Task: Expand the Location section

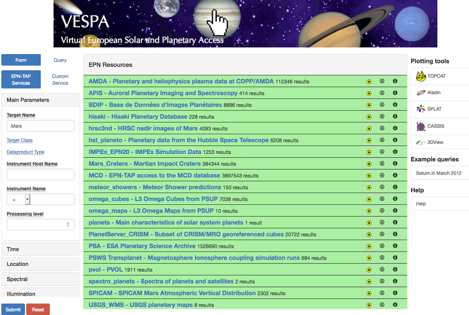Action: tap(41, 264)
